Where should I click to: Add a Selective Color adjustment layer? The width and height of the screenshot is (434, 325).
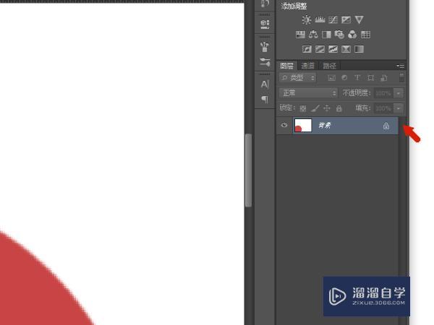point(346,49)
